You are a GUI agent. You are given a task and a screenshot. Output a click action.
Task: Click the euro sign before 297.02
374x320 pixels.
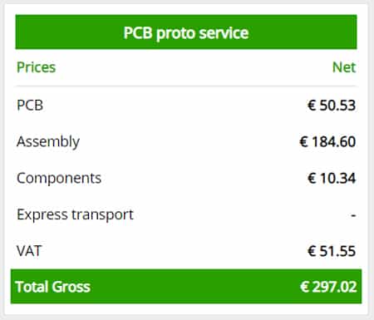point(304,287)
